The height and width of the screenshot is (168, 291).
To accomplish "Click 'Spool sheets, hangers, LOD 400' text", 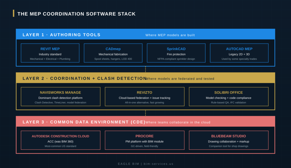I will pos(113,59).
